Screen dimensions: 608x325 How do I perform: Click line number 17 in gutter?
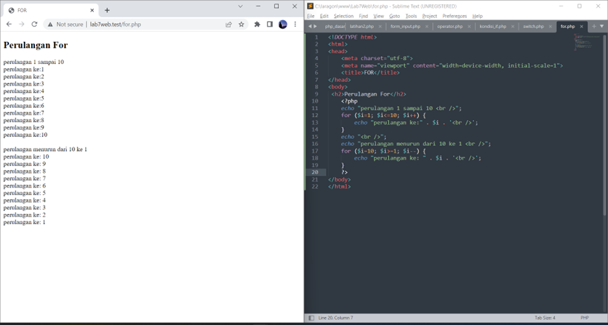point(314,151)
